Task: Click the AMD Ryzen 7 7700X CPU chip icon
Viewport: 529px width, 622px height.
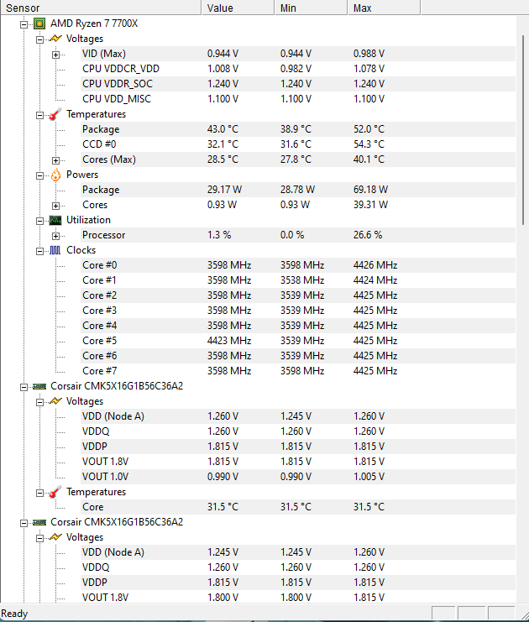Action: (x=39, y=24)
